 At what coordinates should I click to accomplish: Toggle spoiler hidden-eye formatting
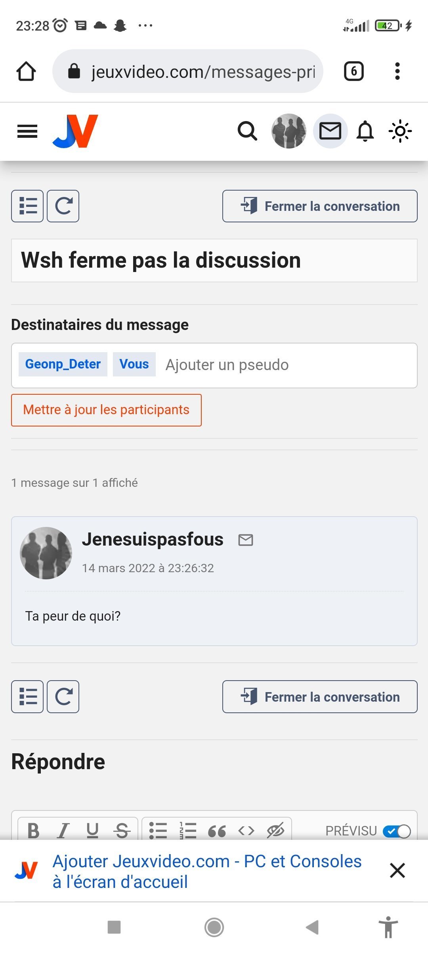click(x=275, y=830)
